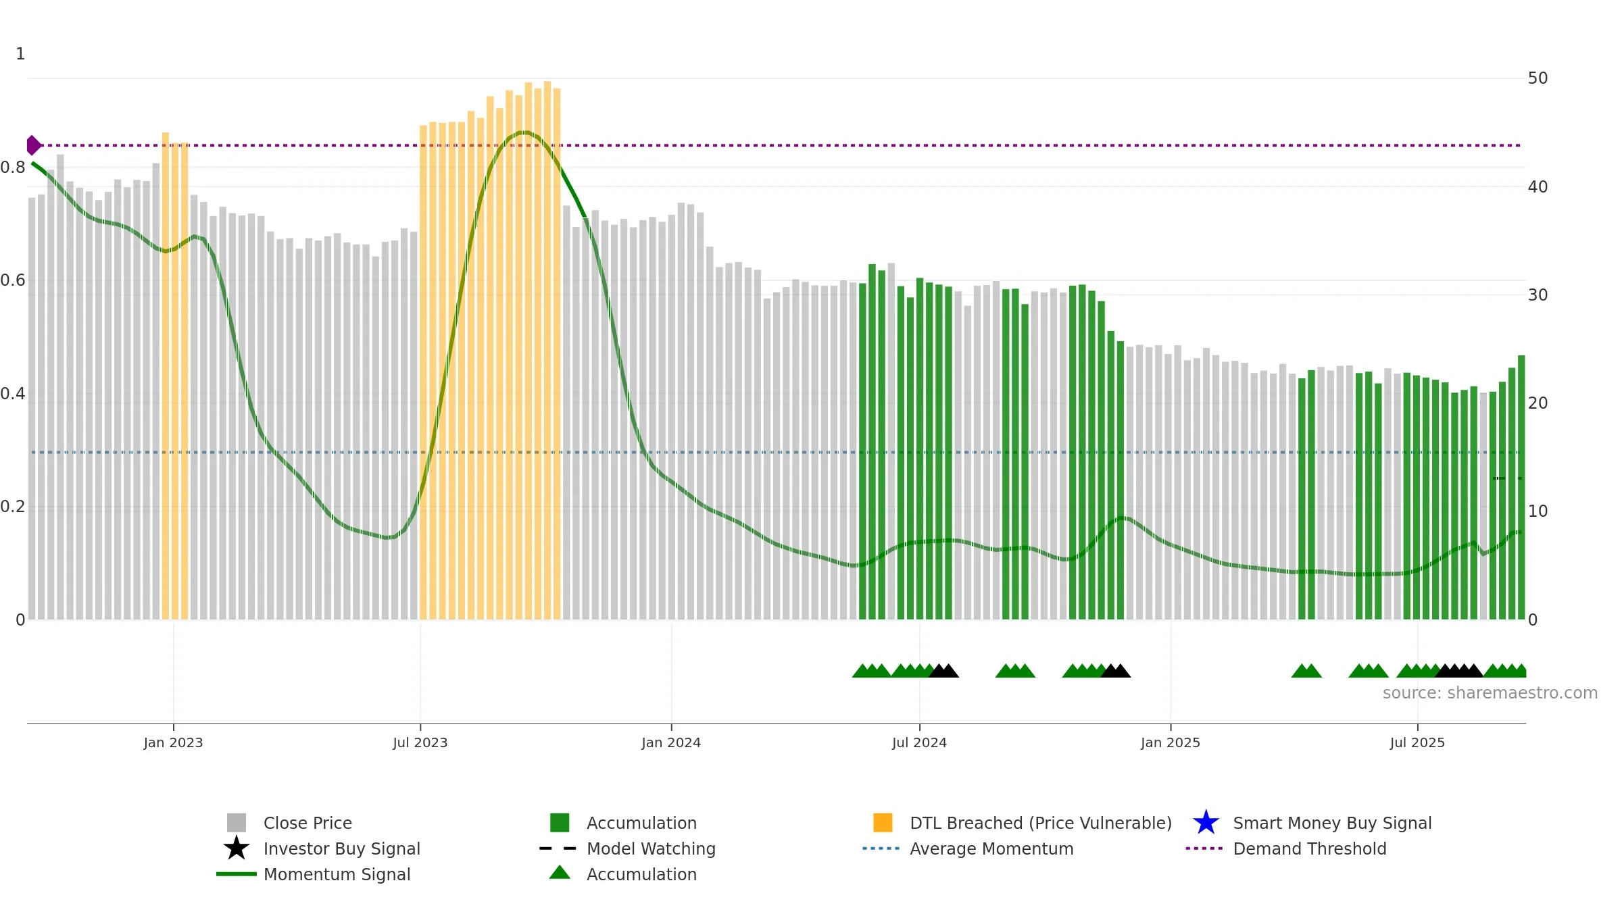Click the black Investor Buy Signal star
Viewport: 1622px width, 912px height.
(237, 848)
